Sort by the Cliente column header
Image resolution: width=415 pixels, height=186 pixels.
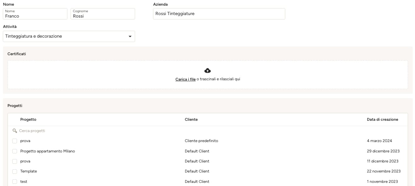[x=191, y=120]
